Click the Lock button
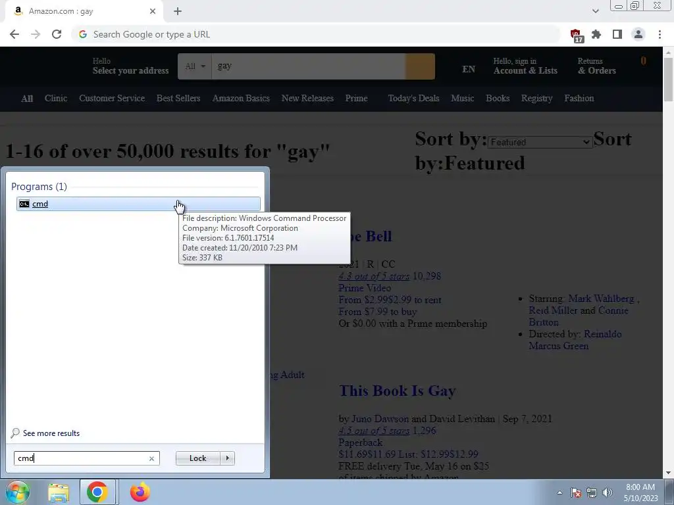 (198, 458)
